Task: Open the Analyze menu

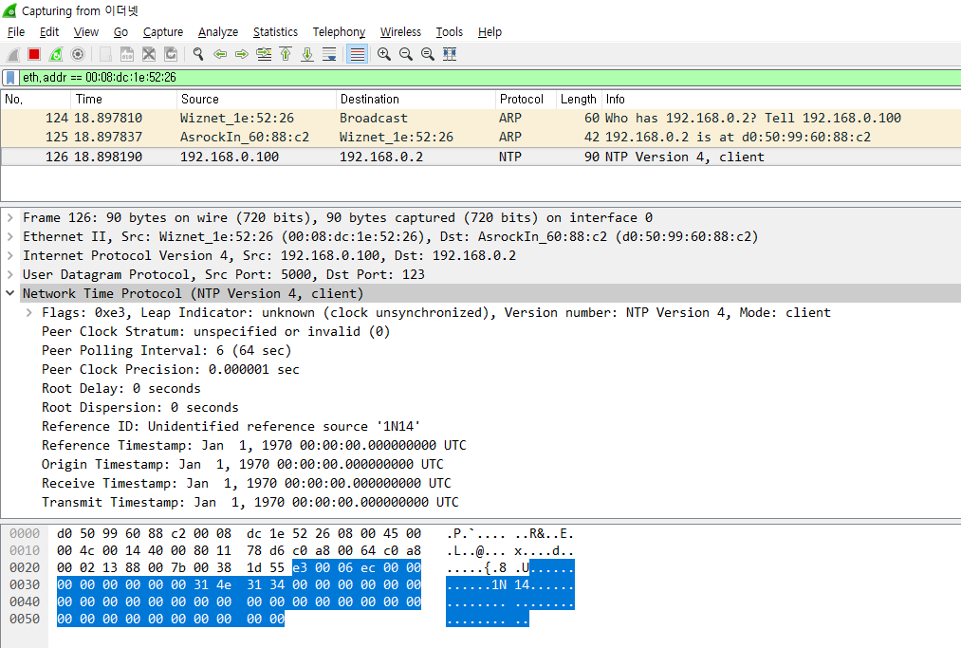Action: click(218, 32)
